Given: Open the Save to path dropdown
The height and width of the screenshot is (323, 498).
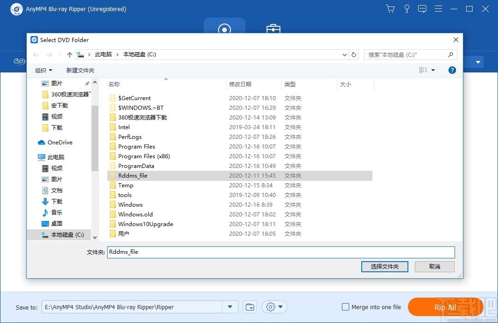Looking at the screenshot, I should coord(230,306).
